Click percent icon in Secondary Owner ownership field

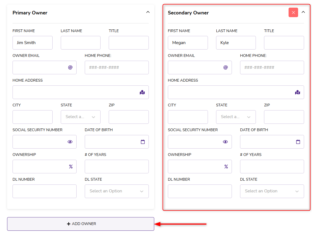[x=226, y=167]
